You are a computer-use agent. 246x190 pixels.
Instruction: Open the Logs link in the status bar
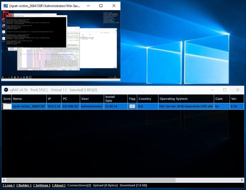(9, 185)
